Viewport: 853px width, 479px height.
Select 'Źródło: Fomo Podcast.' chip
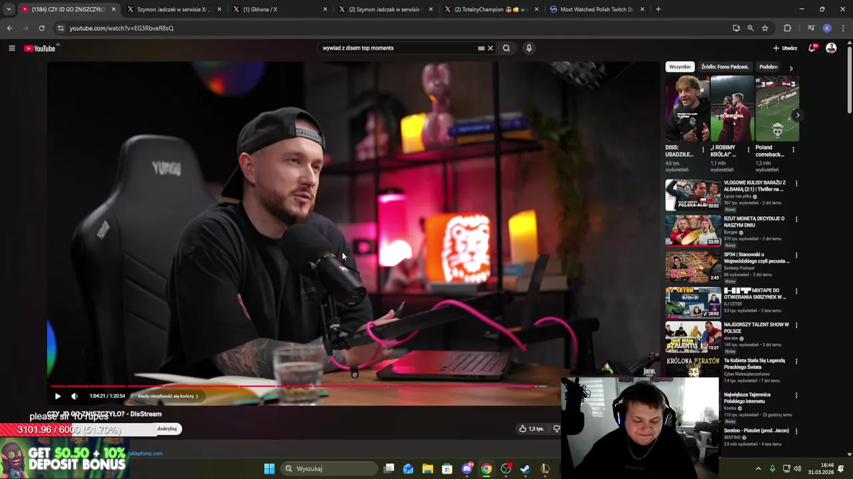[725, 67]
